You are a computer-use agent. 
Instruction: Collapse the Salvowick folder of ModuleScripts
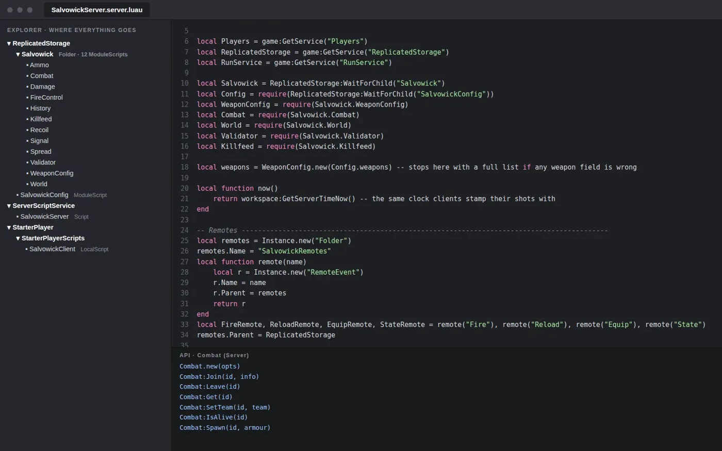click(18, 54)
